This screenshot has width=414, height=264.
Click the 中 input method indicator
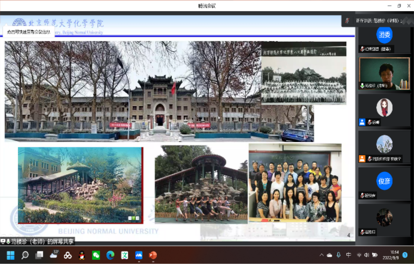click(x=348, y=255)
